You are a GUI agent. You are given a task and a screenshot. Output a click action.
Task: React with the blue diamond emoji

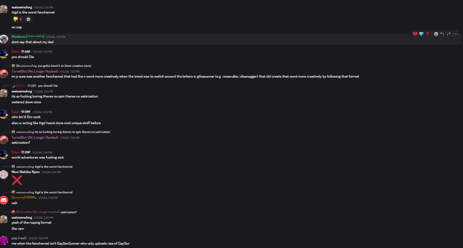[421, 34]
